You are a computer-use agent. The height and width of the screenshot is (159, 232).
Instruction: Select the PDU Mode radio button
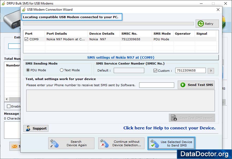click(28, 70)
